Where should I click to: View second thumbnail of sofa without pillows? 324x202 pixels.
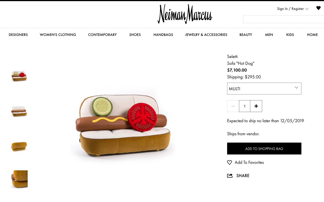click(19, 111)
